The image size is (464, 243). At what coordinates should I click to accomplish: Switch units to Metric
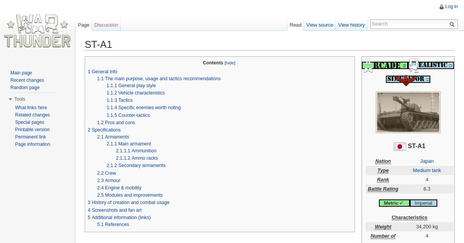(x=394, y=203)
